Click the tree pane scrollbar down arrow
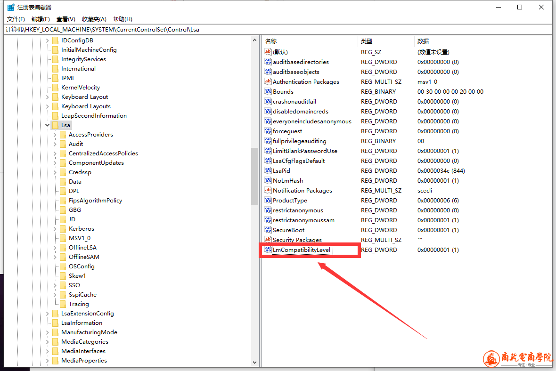Screen dimensions: 556x371 click(255, 363)
